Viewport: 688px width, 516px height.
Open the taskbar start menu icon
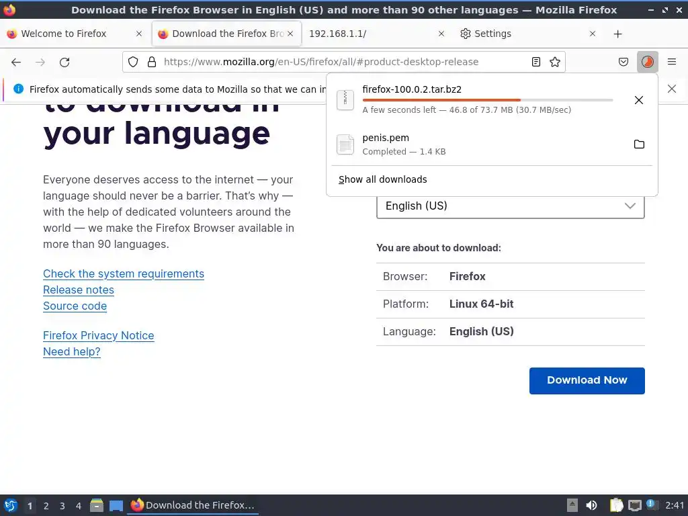tap(11, 505)
